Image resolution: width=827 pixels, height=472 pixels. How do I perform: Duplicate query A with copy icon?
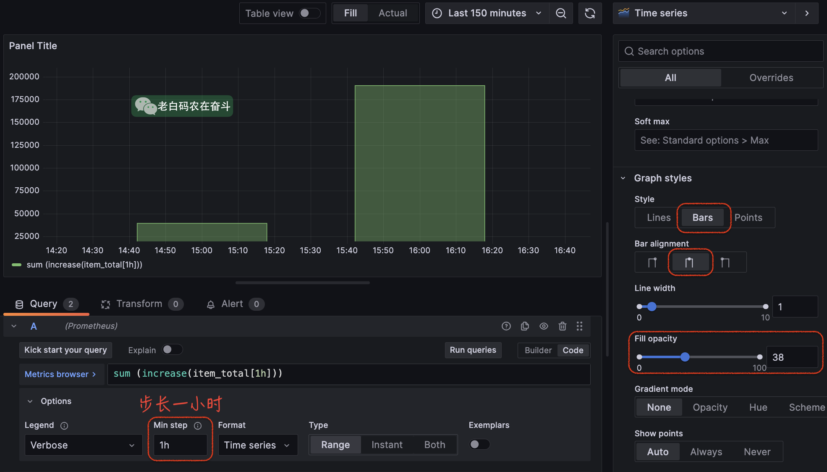(525, 326)
